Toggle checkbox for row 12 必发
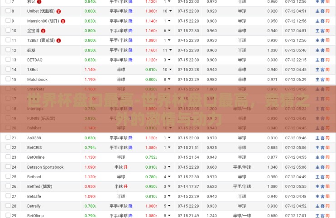This screenshot has width=336, height=218. (8, 50)
